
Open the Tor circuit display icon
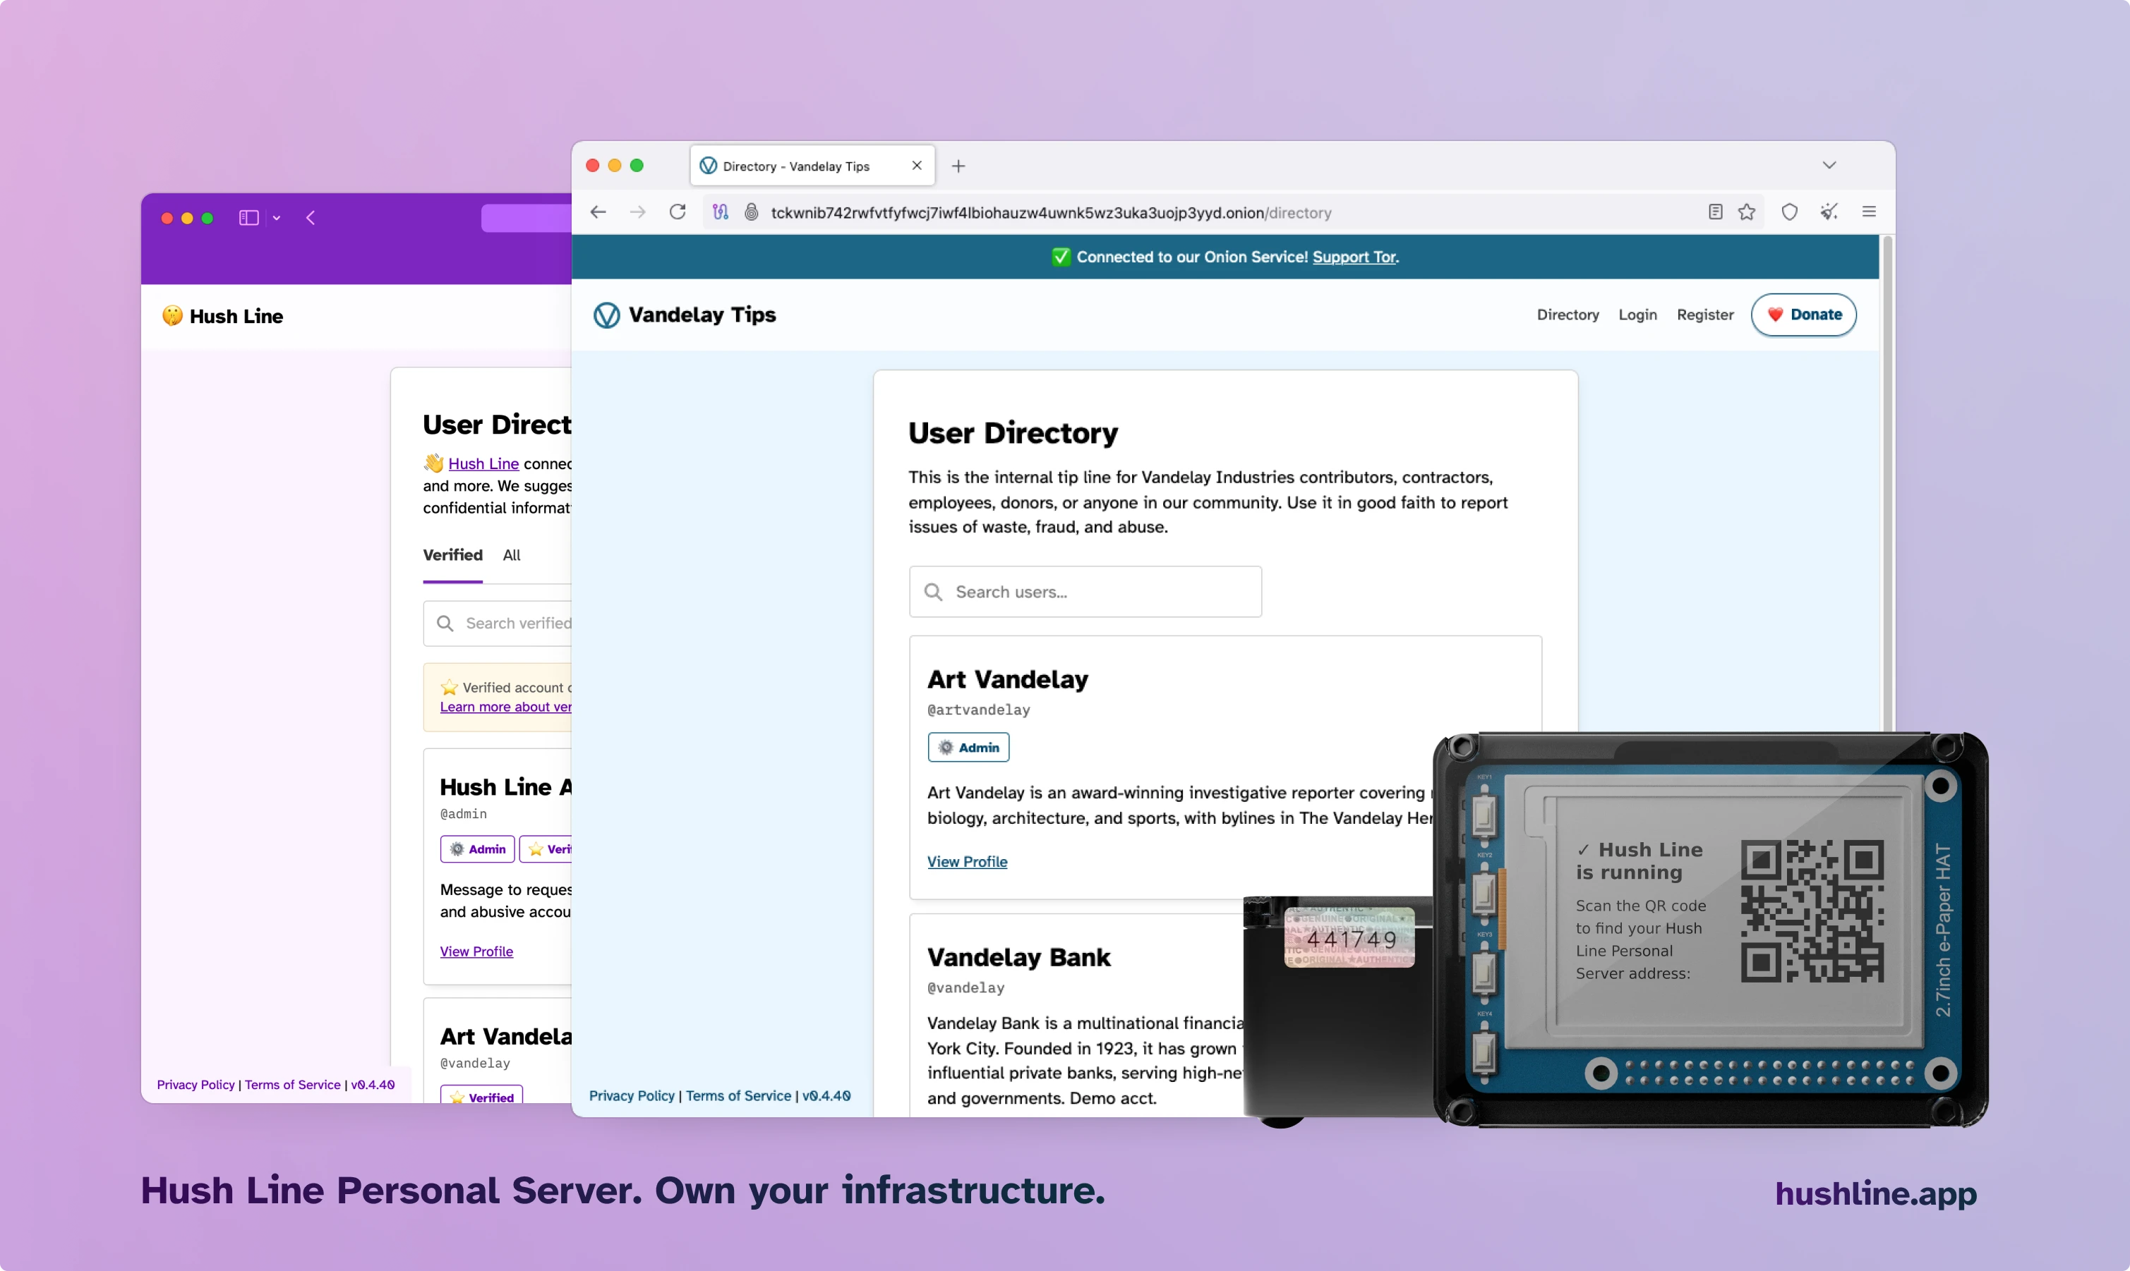coord(721,212)
